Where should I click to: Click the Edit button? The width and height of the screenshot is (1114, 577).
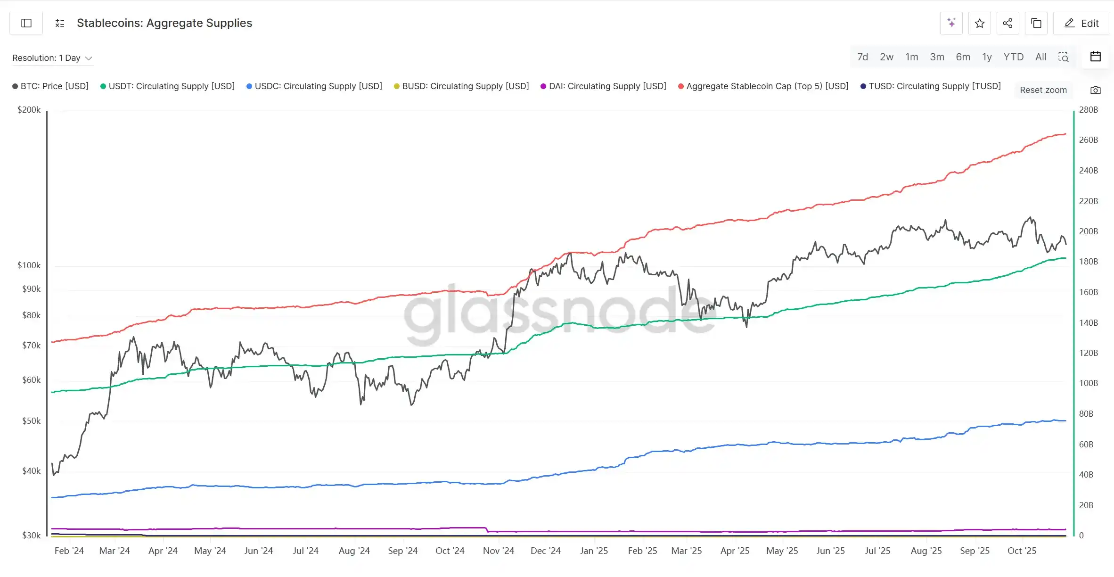coord(1081,23)
